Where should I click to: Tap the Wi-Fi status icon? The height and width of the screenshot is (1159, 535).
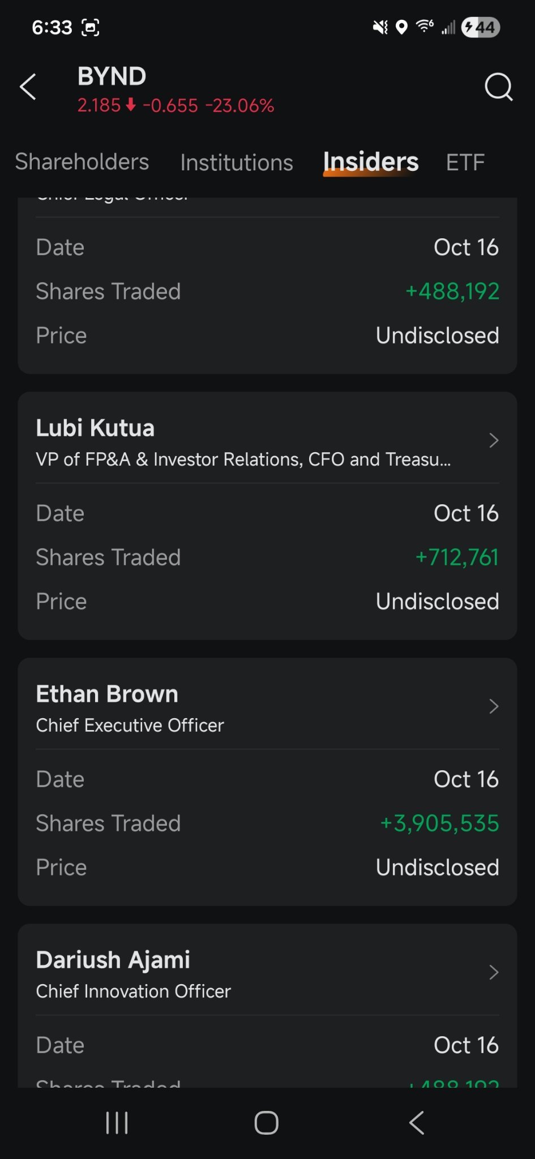coord(425,26)
